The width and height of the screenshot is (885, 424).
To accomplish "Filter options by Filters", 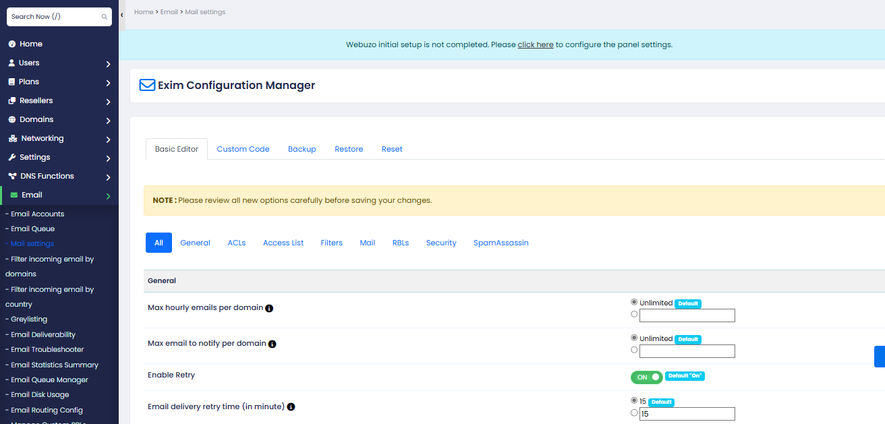I will pos(331,243).
